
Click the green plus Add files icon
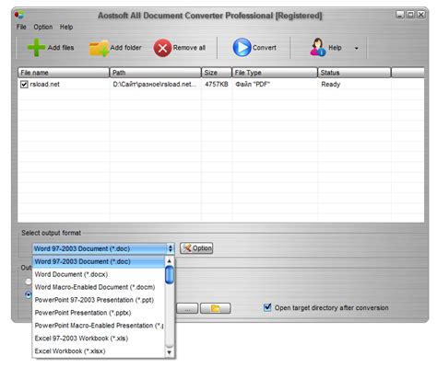tap(36, 48)
